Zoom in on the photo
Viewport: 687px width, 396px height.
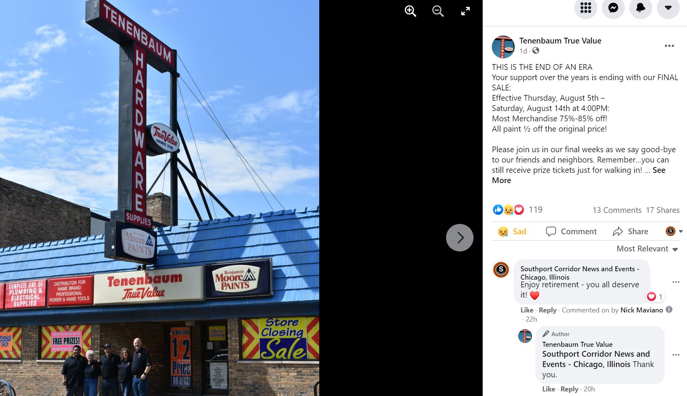tap(411, 11)
